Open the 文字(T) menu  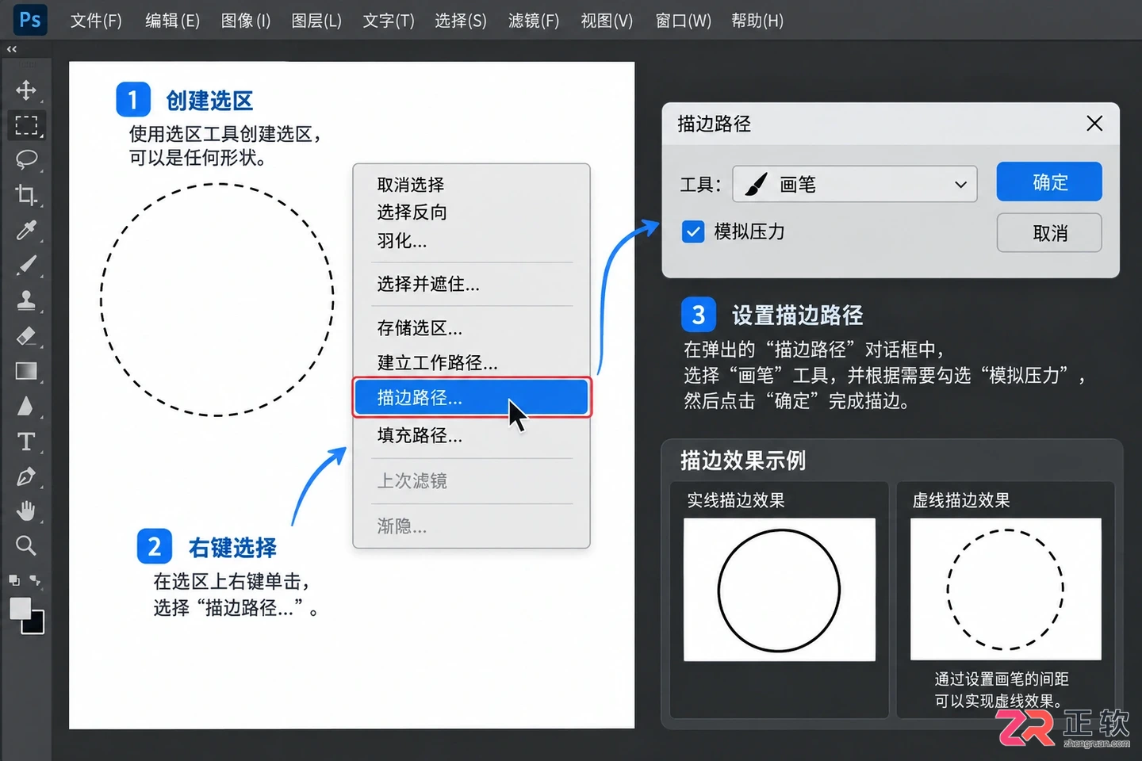coord(389,21)
